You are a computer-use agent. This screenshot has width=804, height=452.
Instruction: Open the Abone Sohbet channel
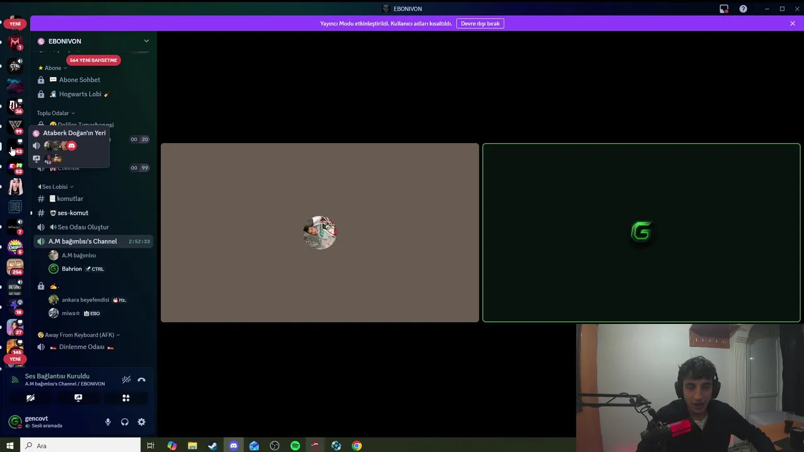(93, 80)
